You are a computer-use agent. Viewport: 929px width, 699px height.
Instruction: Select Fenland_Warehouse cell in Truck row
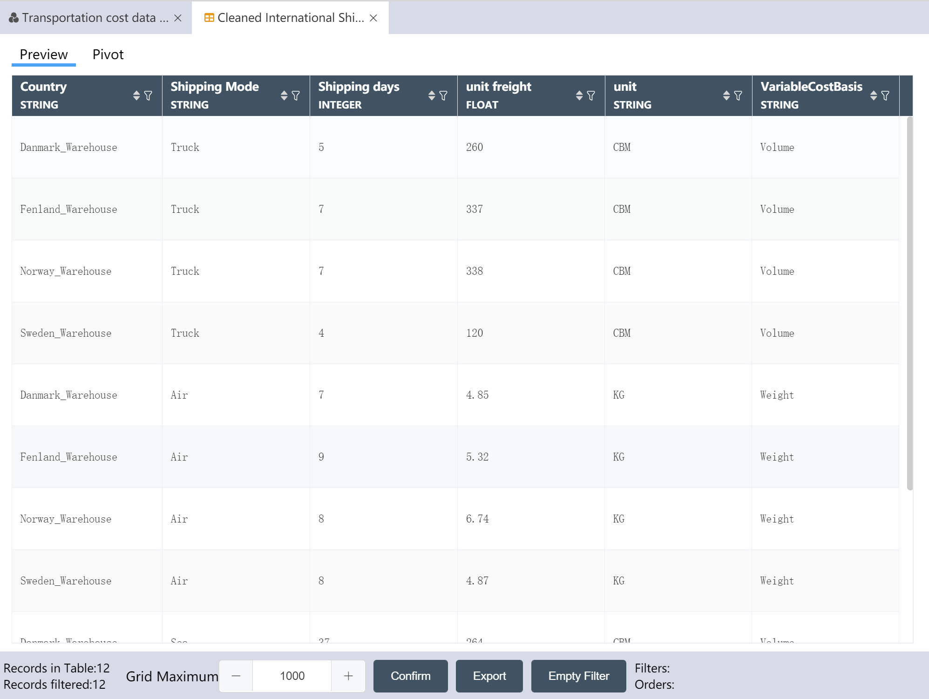tap(87, 209)
